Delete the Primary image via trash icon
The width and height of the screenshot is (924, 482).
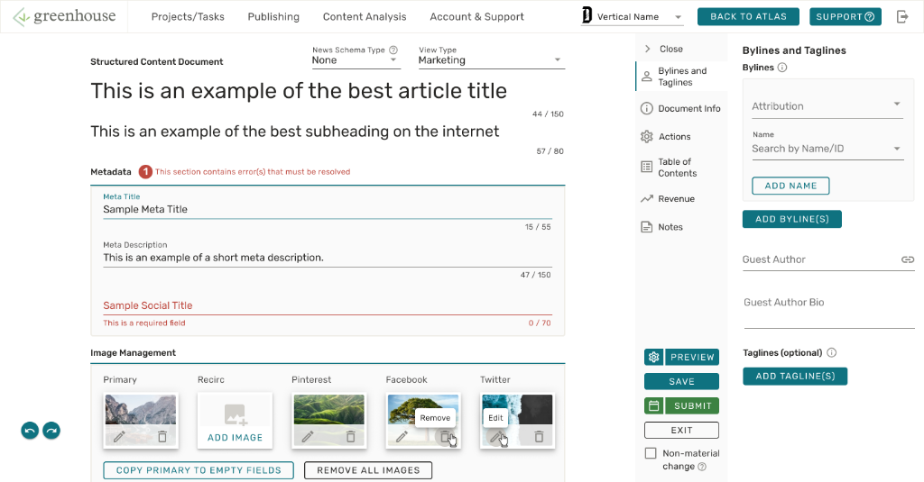pyautogui.click(x=162, y=437)
